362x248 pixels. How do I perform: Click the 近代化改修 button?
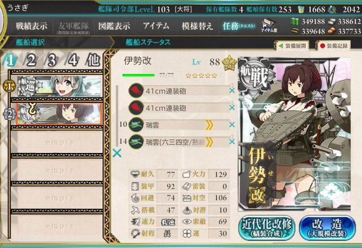[x=266, y=227]
